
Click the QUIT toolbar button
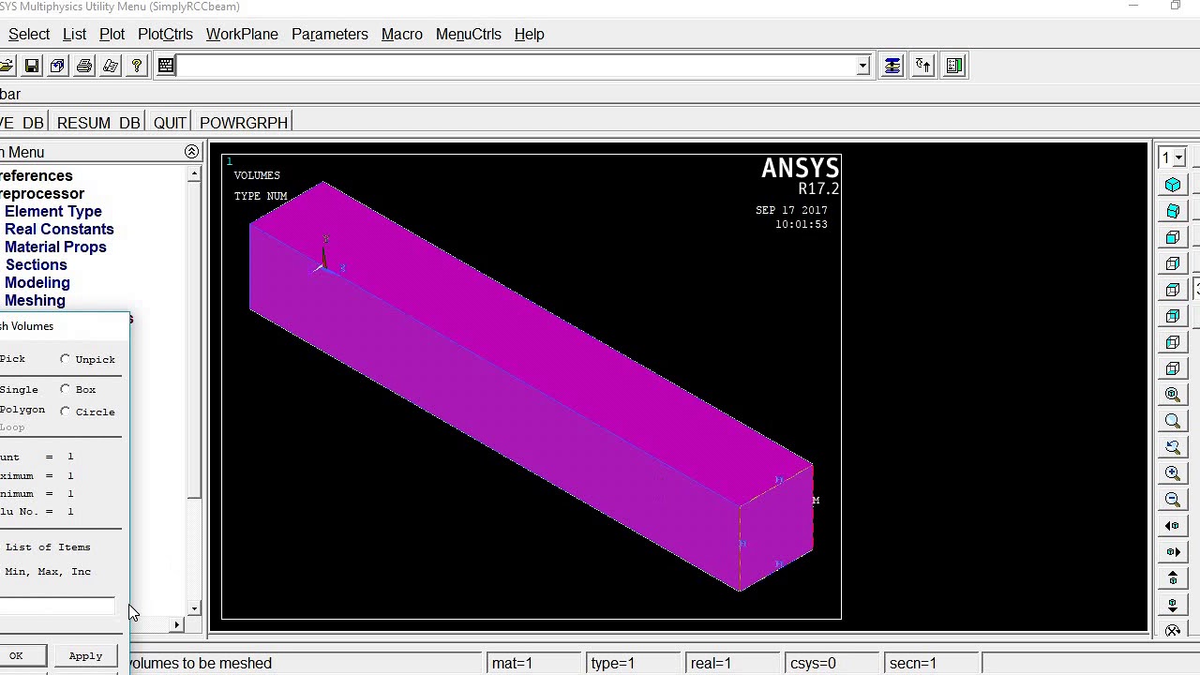170,123
